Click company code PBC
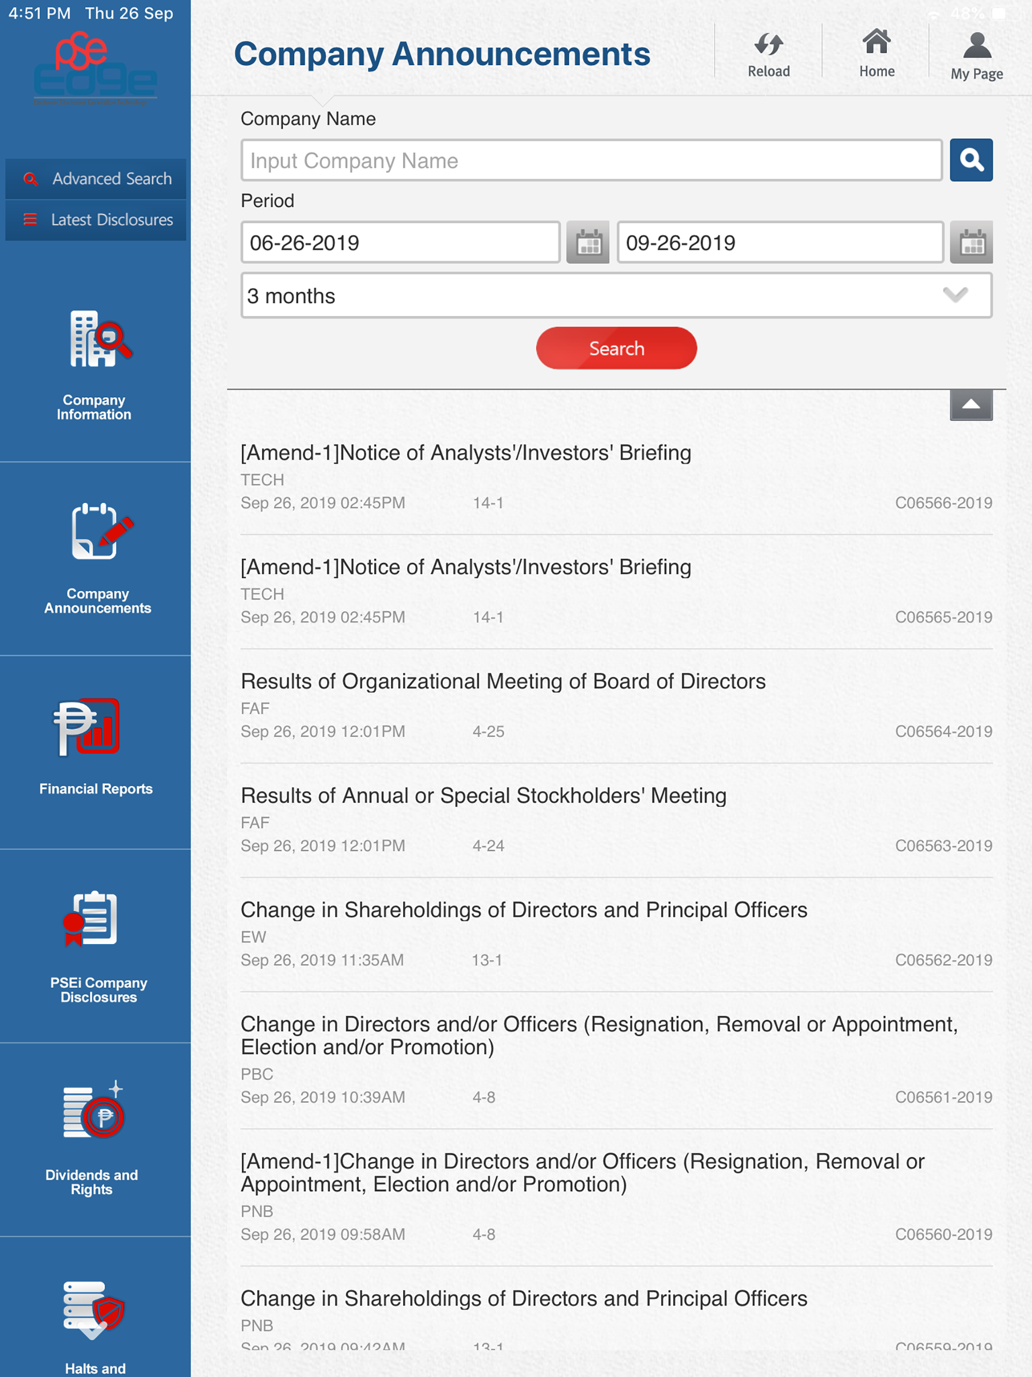Viewport: 1032px width, 1377px height. pyautogui.click(x=257, y=1074)
